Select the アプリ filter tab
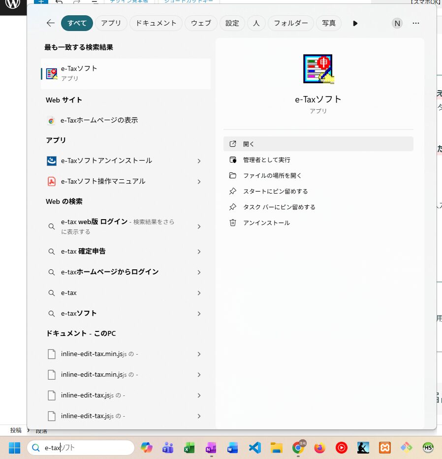Screen dimensions: 442x459 [111, 23]
